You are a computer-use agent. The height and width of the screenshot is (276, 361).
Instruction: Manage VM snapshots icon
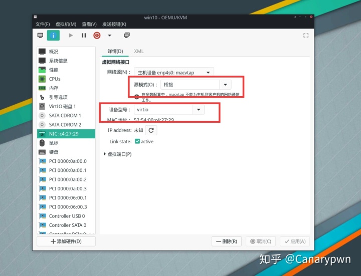pos(127,35)
